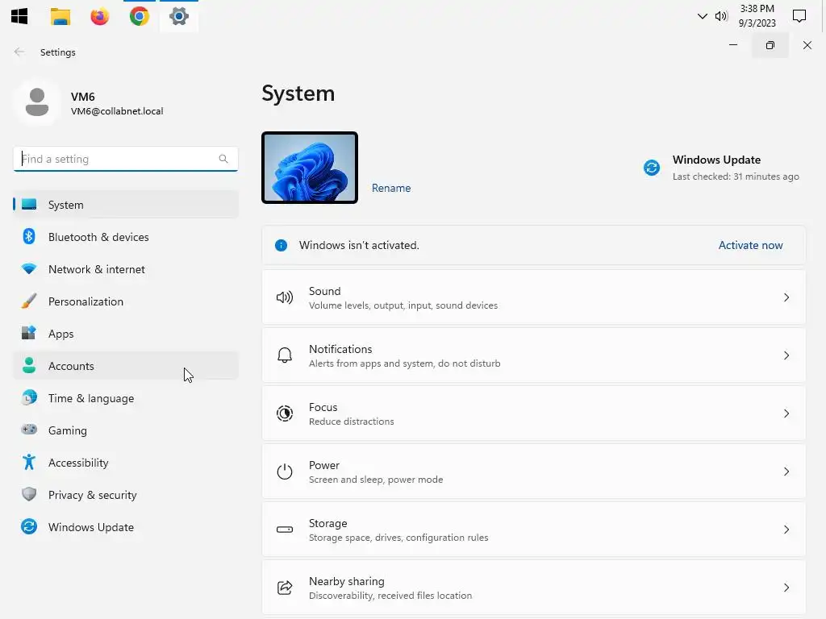Open the Focus settings row

coord(534,413)
